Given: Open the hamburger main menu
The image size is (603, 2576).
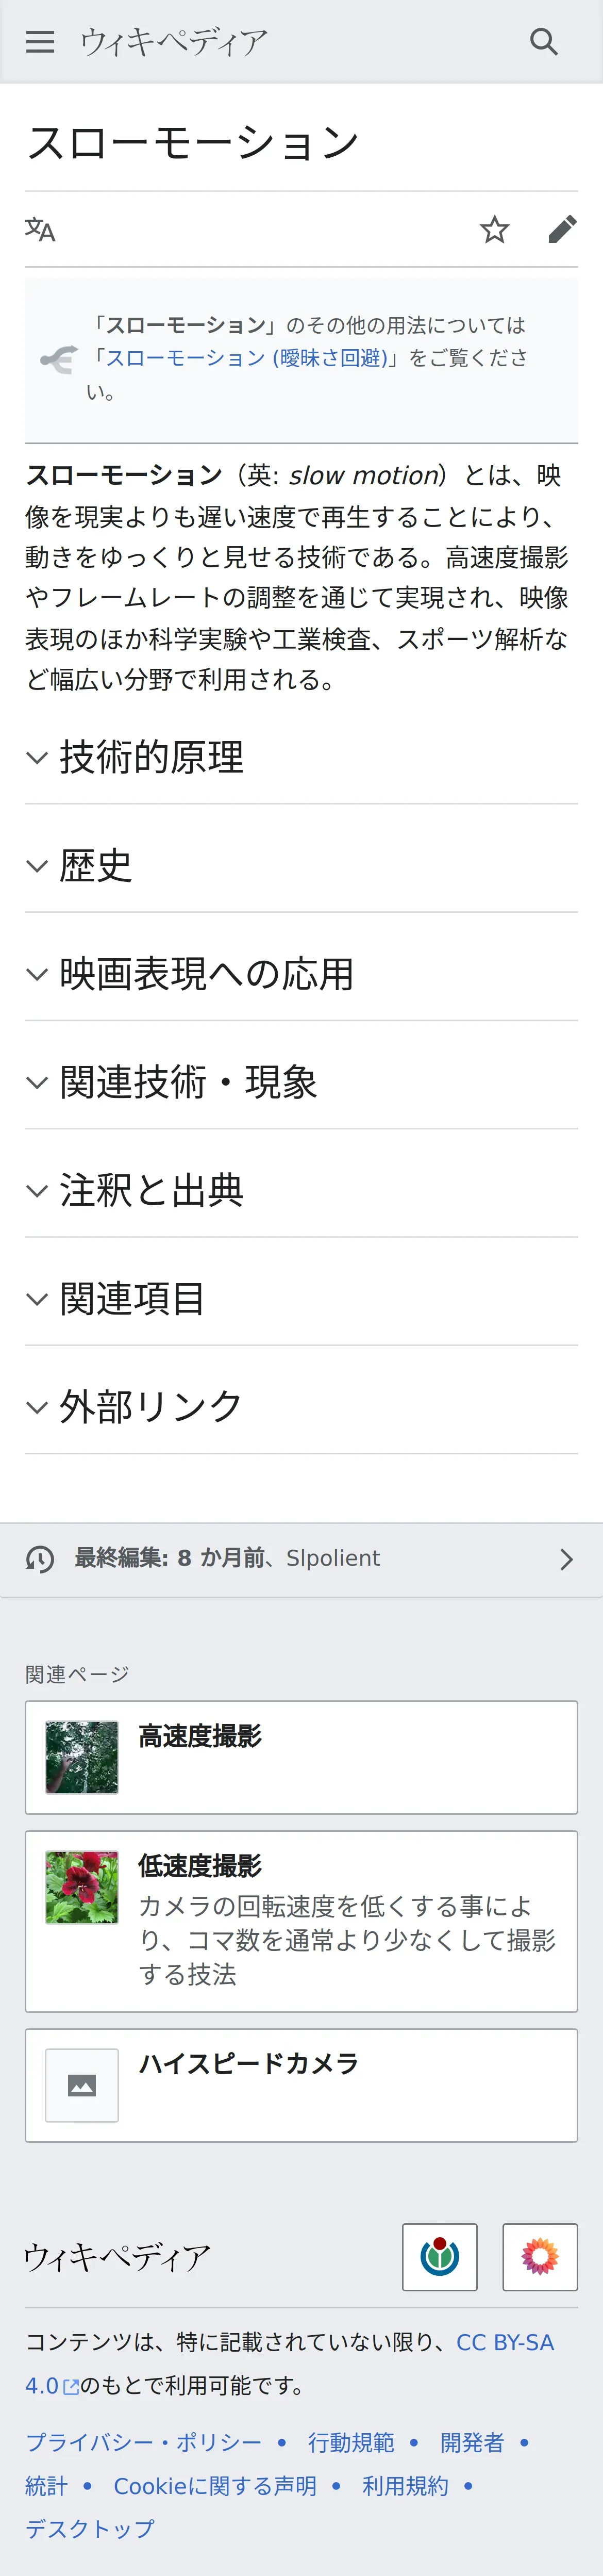Looking at the screenshot, I should [x=40, y=42].
